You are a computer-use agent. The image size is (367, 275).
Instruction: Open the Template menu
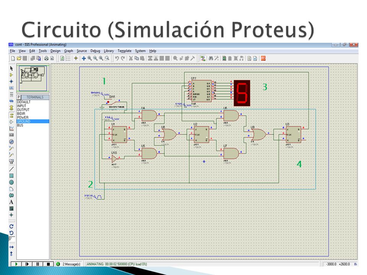(x=125, y=51)
